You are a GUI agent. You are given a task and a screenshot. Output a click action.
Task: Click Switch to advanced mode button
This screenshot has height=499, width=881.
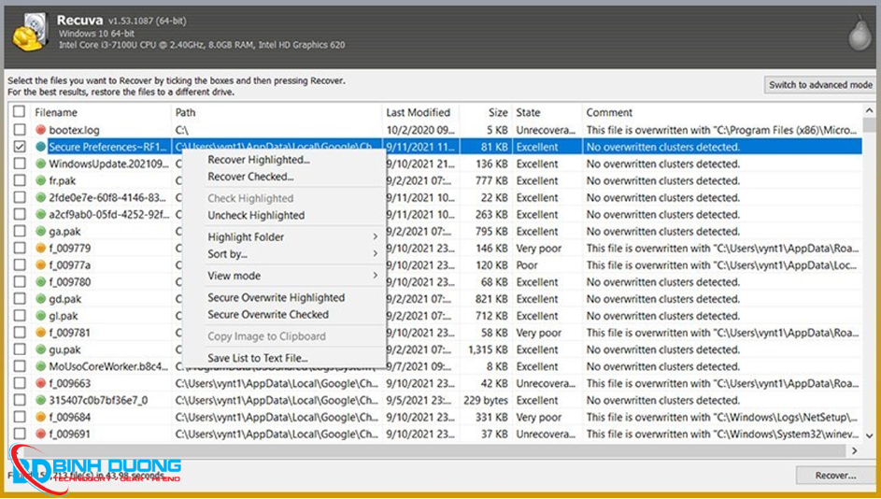pos(820,85)
